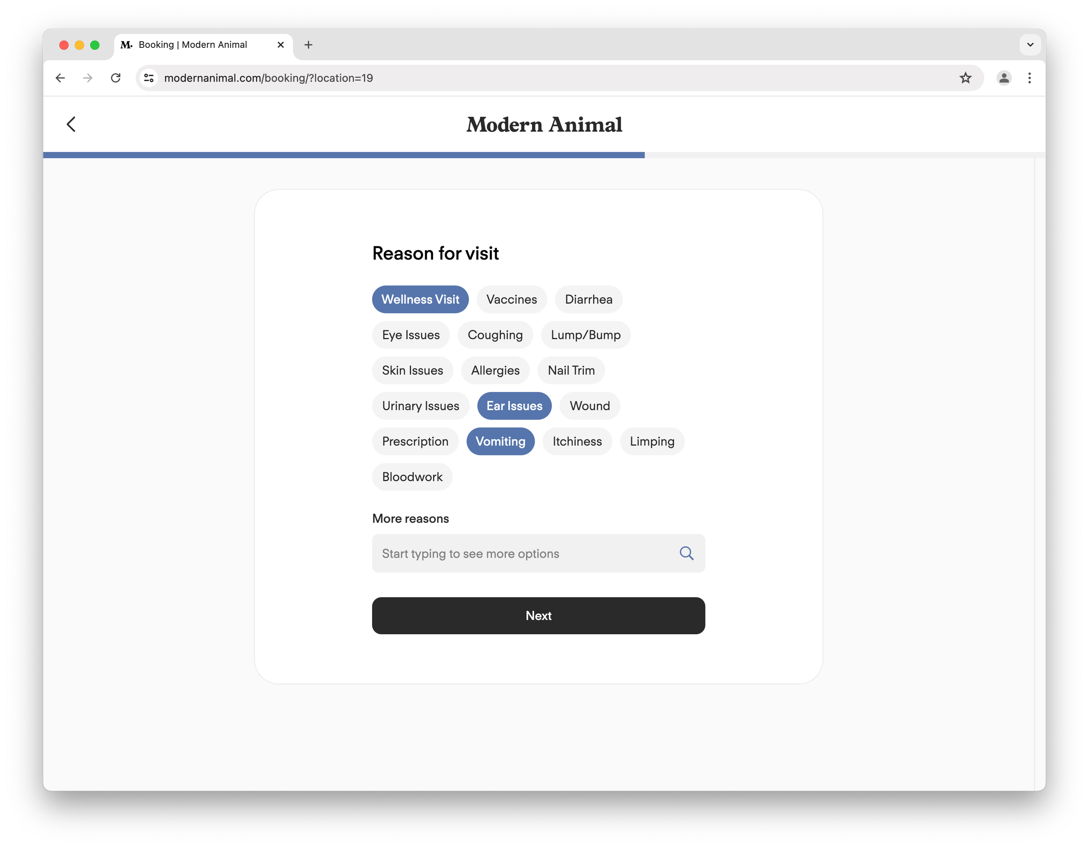Choose the Bloodwork reason chip

pyautogui.click(x=412, y=477)
